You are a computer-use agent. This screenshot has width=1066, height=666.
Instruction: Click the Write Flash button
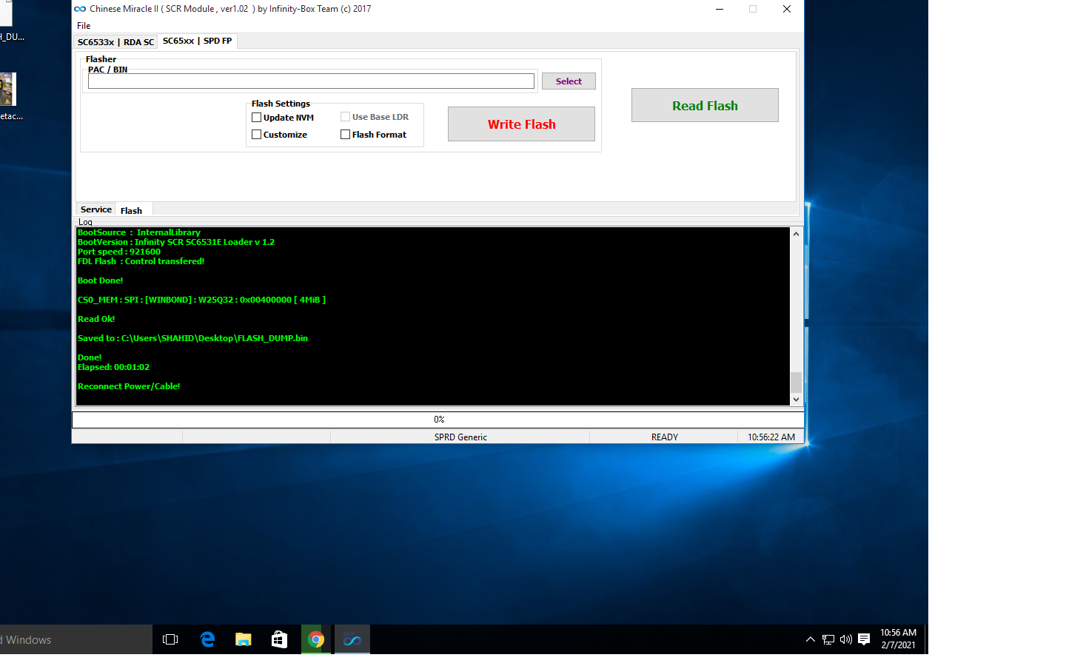[x=521, y=124]
